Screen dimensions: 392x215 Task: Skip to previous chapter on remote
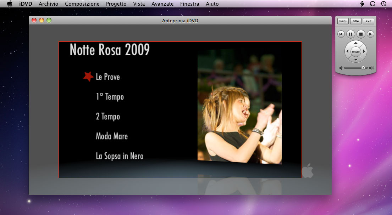341,34
